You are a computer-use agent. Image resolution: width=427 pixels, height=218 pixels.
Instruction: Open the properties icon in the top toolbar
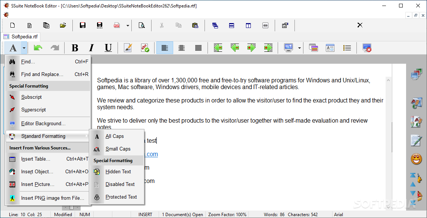pyautogui.click(x=285, y=26)
